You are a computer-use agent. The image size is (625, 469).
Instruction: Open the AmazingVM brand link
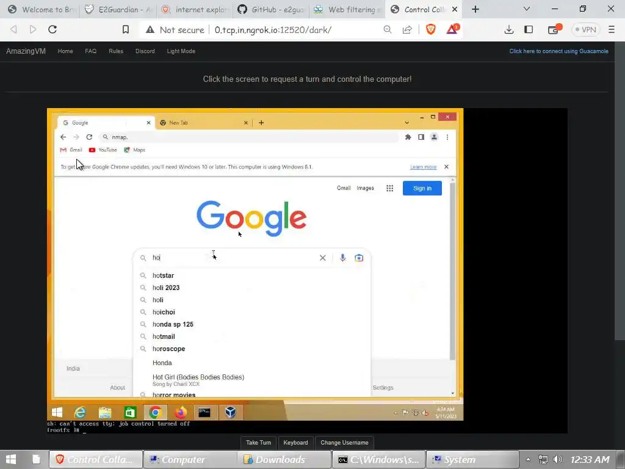pyautogui.click(x=26, y=51)
